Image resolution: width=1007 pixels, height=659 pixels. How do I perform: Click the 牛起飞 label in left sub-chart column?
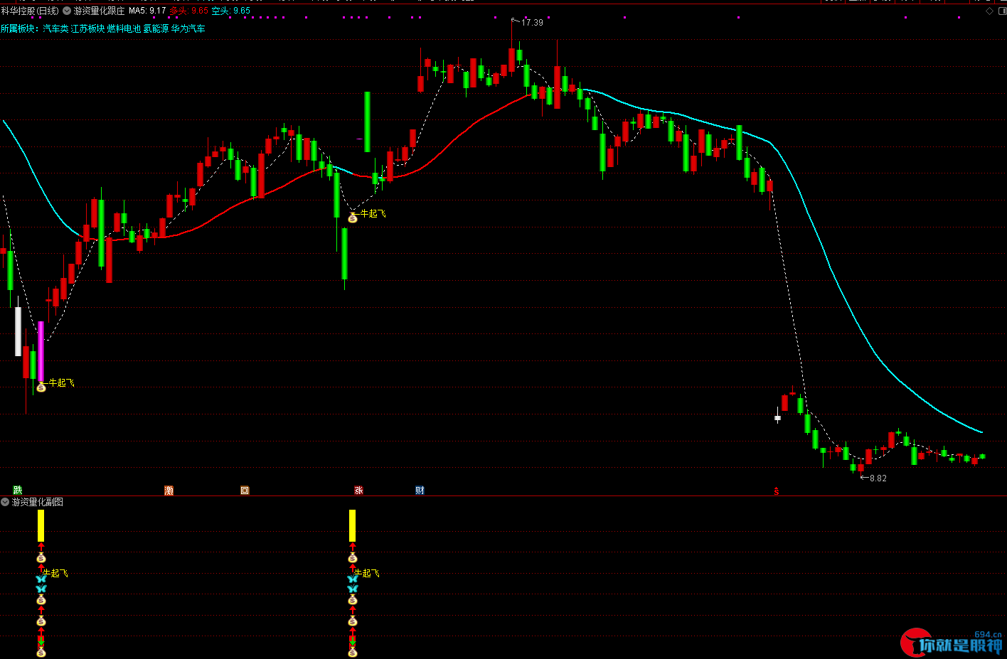pos(55,573)
